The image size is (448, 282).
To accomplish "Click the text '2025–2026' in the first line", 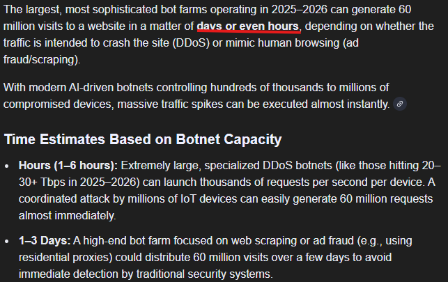I will click(x=299, y=10).
